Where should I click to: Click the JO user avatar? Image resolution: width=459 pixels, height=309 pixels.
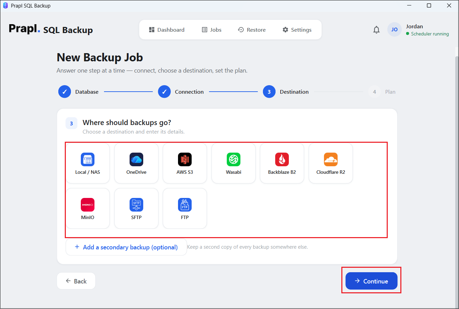tap(395, 30)
